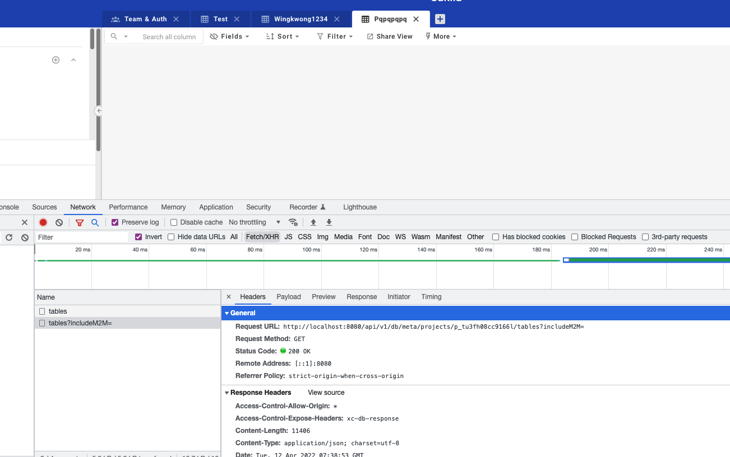Click the filter funnel icon in the Network toolbar

click(79, 222)
